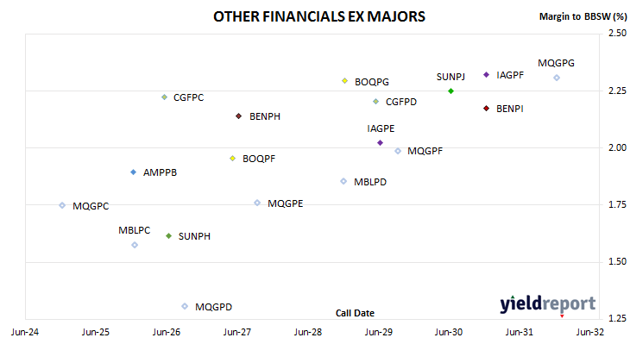The height and width of the screenshot is (344, 630).
Task: Select the MQGPC diamond marker
Action: (x=62, y=205)
